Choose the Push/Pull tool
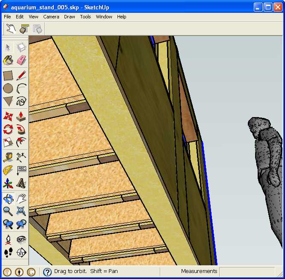 pos(21,116)
